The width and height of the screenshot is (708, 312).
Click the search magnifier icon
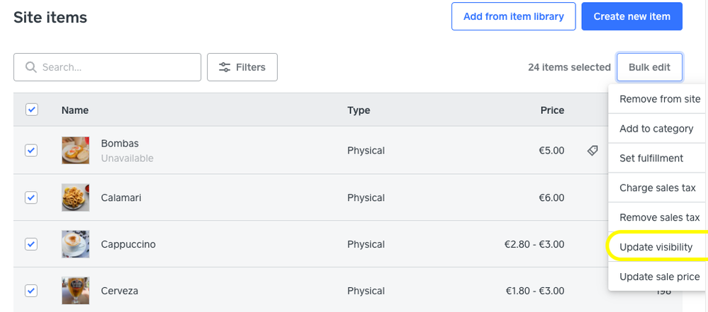(x=30, y=67)
